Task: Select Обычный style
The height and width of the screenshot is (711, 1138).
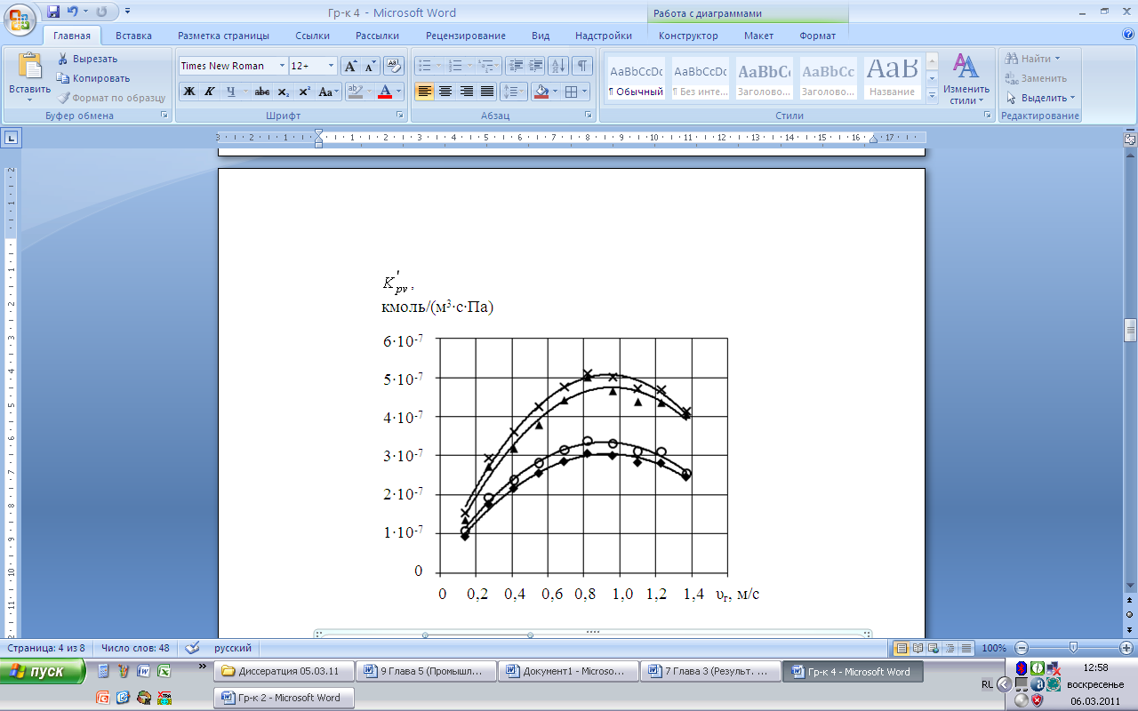Action: pos(636,78)
